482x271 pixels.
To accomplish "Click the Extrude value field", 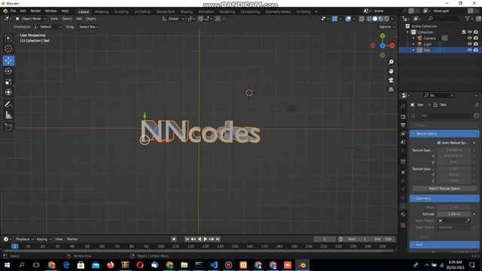I will pyautogui.click(x=453, y=214).
